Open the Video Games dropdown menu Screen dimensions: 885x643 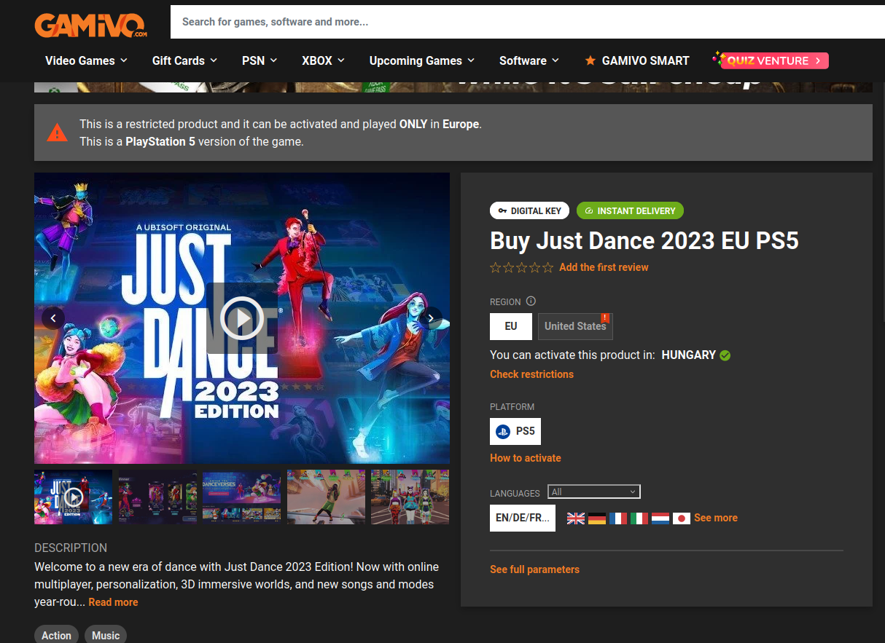(x=86, y=60)
